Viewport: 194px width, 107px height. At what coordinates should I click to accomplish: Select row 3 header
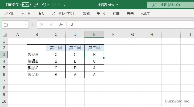click(x=4, y=55)
